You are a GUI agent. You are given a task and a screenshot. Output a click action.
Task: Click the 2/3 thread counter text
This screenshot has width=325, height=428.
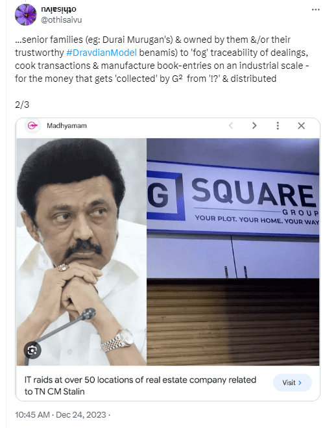[x=22, y=105]
